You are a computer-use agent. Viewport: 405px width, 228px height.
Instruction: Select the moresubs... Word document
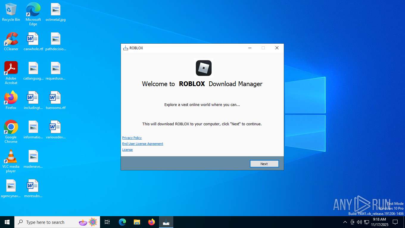click(33, 189)
